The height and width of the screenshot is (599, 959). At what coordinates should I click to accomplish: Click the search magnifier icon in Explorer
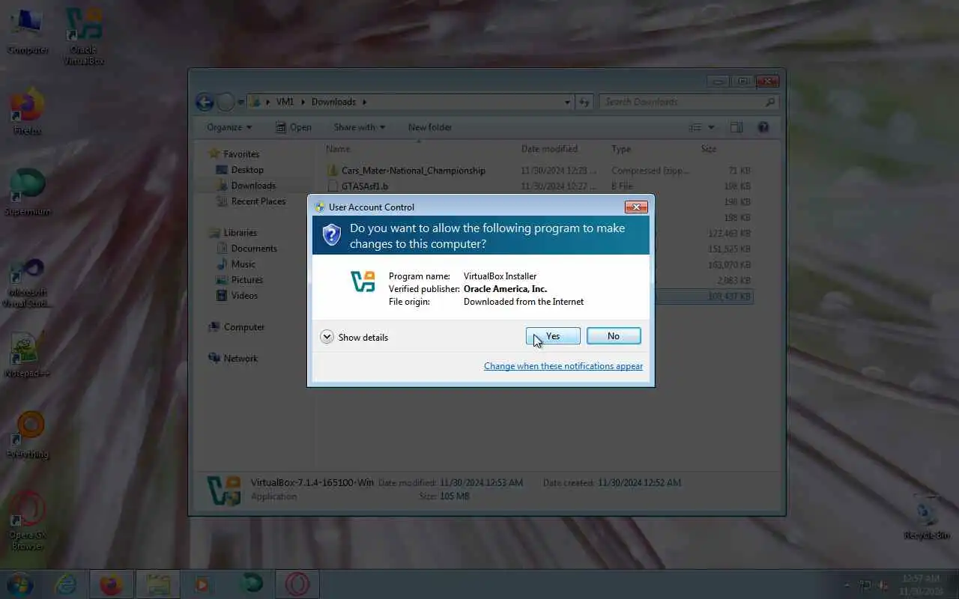[770, 102]
